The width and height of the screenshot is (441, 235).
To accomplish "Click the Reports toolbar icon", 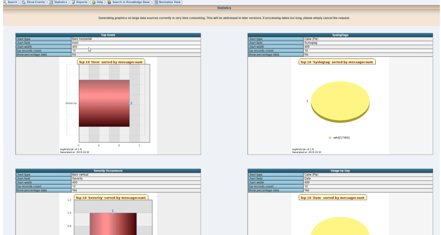I will 73,2.
